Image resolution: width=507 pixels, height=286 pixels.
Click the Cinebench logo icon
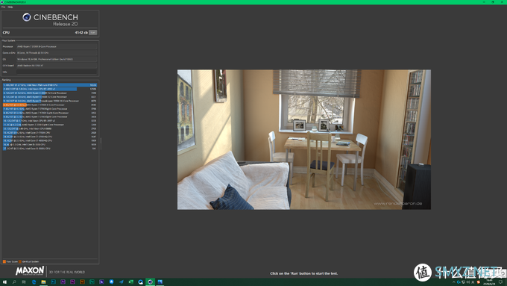tap(27, 17)
